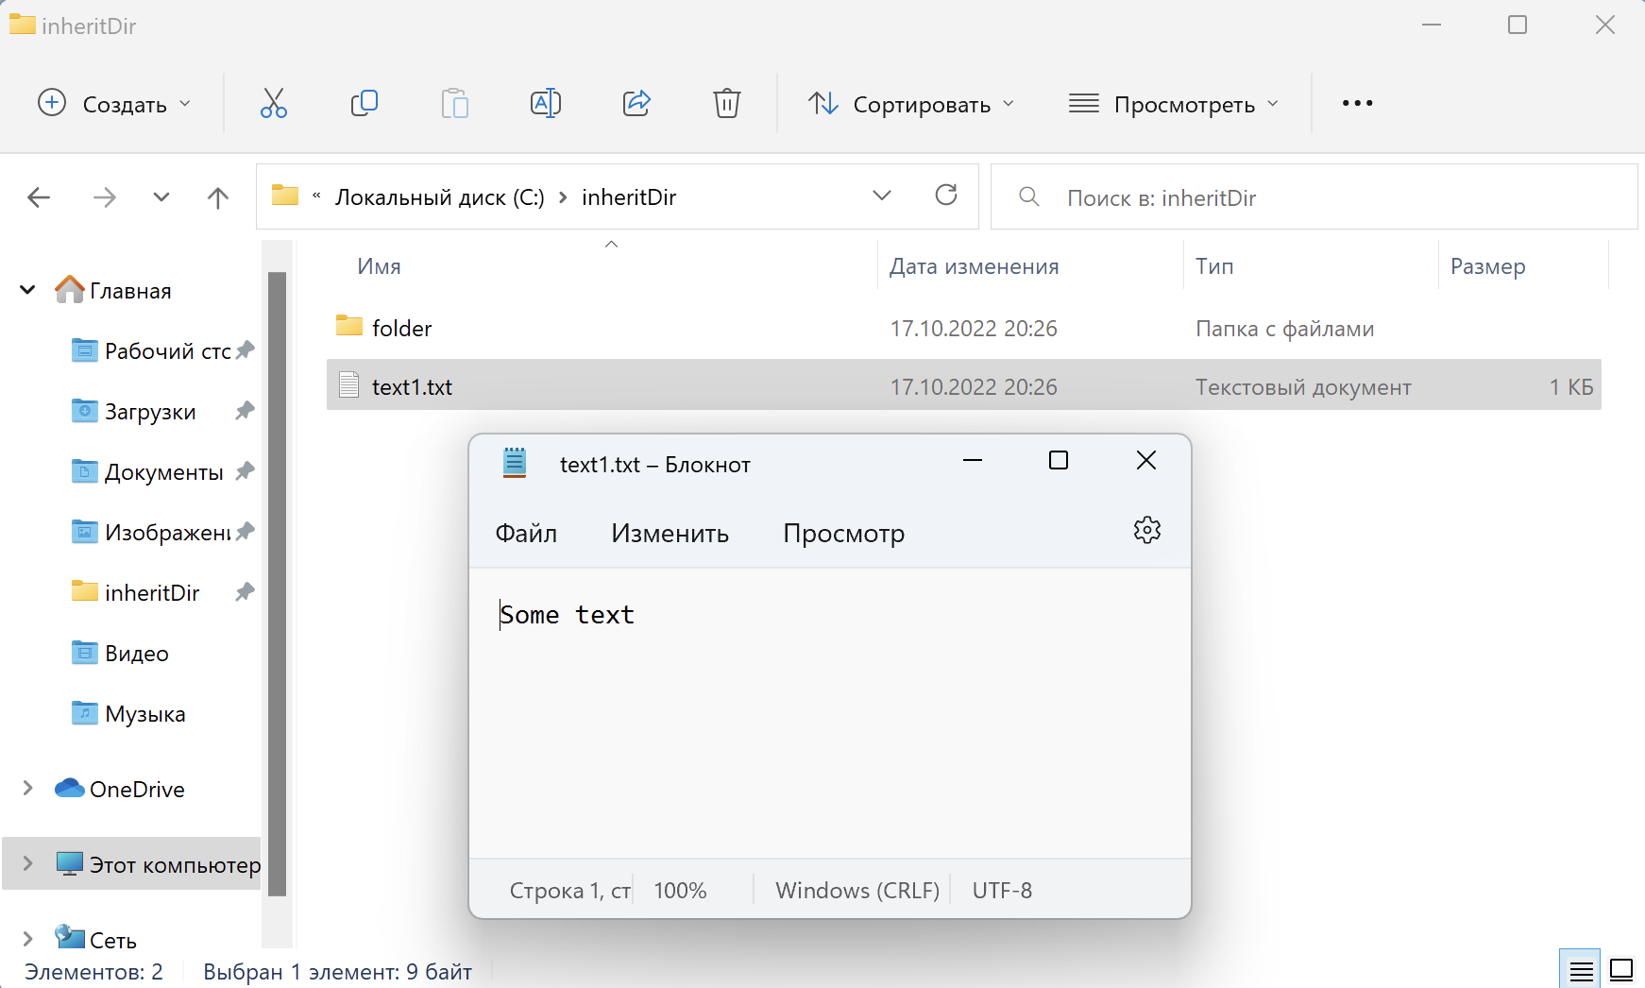The image size is (1645, 988).
Task: Open address bar history dropdown
Action: [x=882, y=196]
